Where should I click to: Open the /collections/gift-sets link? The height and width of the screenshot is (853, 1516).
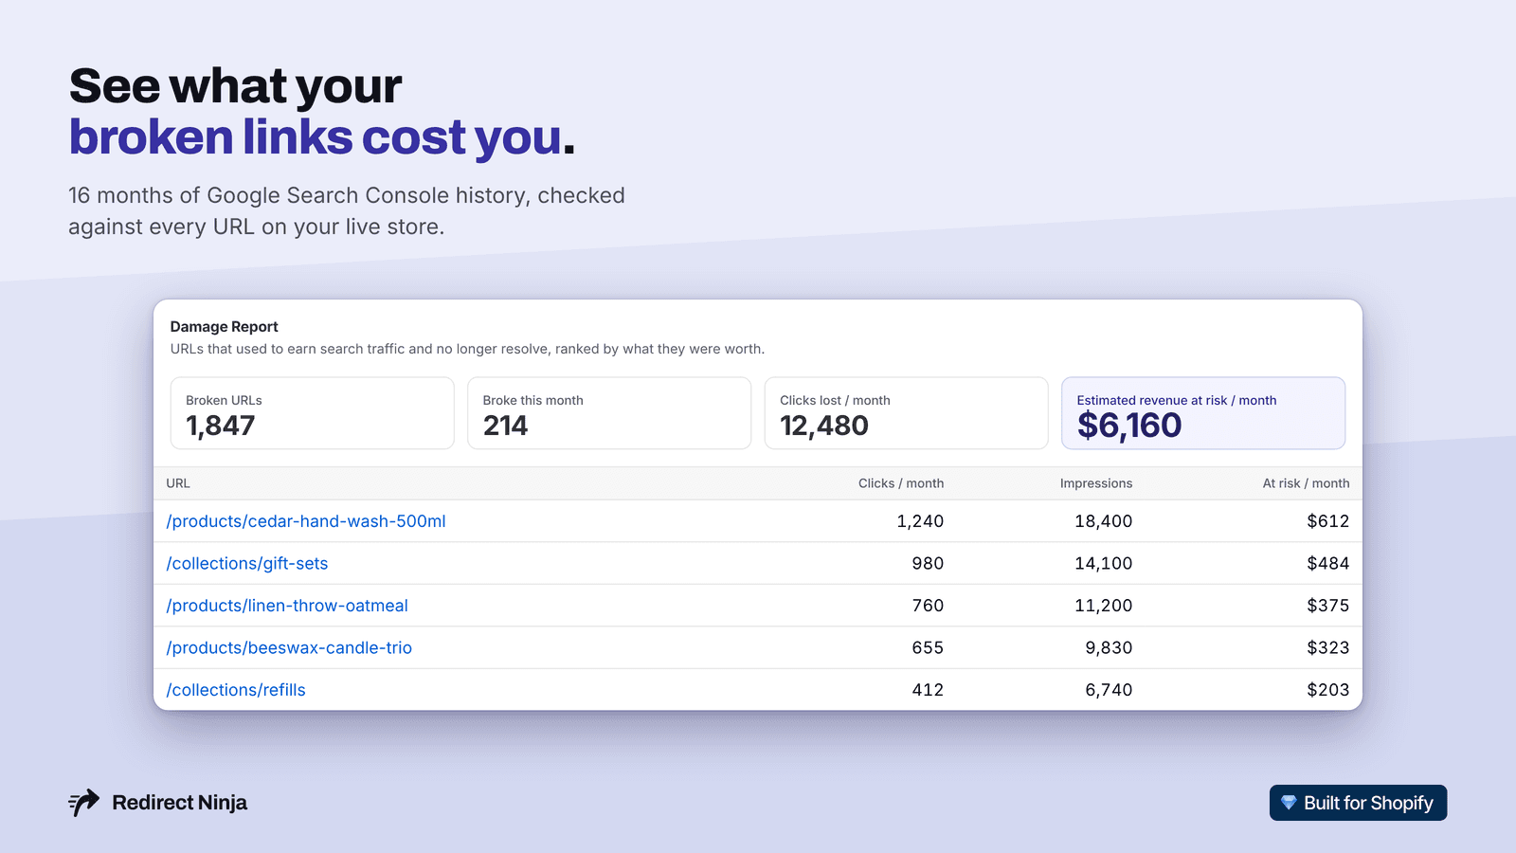click(247, 563)
